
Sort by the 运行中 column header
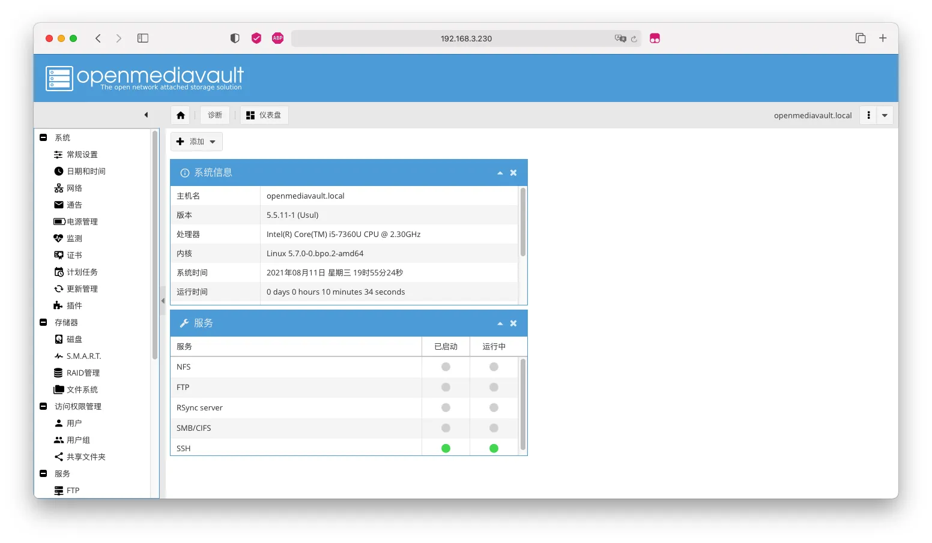(x=494, y=347)
